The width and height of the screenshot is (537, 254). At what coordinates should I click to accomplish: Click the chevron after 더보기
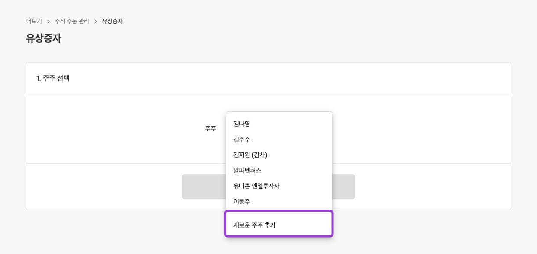pos(49,22)
